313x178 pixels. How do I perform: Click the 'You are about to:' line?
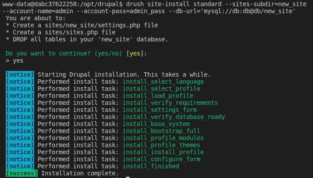(x=35, y=19)
